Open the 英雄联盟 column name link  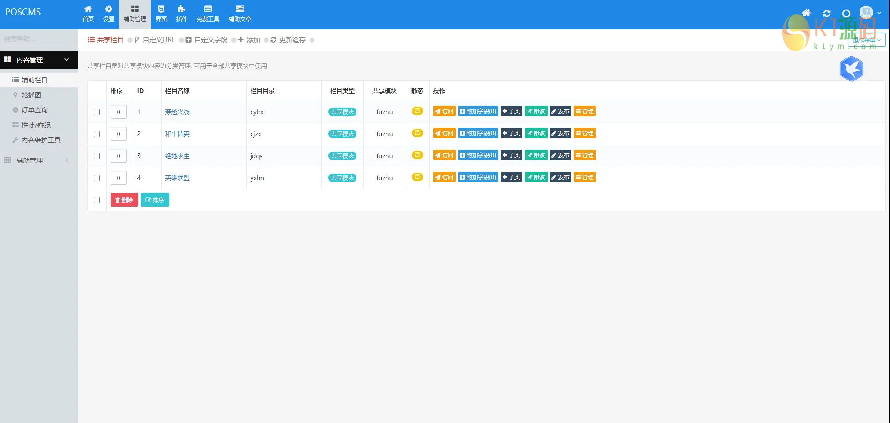(177, 178)
